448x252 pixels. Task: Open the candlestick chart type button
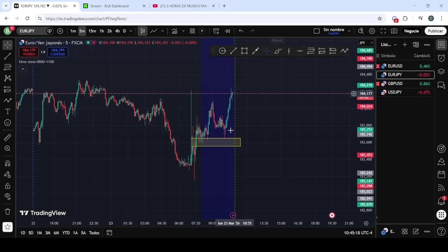click(x=143, y=31)
